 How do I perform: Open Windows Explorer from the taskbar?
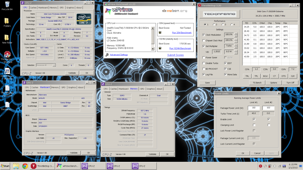point(16,166)
